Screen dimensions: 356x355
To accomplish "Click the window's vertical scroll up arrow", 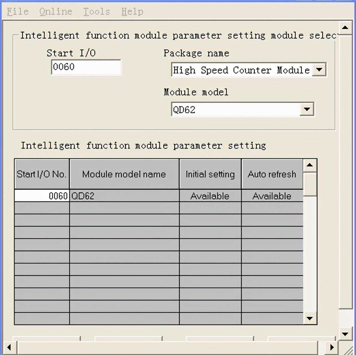I will pos(345,28).
